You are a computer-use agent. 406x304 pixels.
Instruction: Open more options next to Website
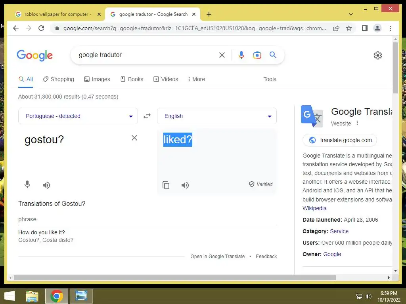point(357,123)
